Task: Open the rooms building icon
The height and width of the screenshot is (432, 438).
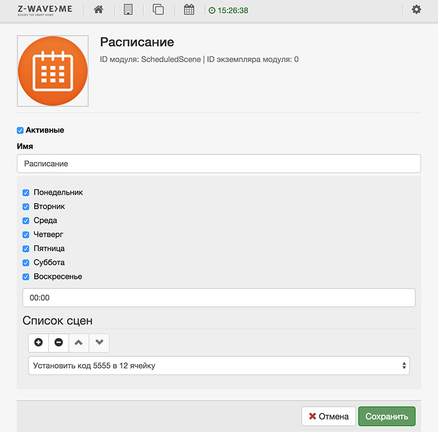Action: [128, 10]
